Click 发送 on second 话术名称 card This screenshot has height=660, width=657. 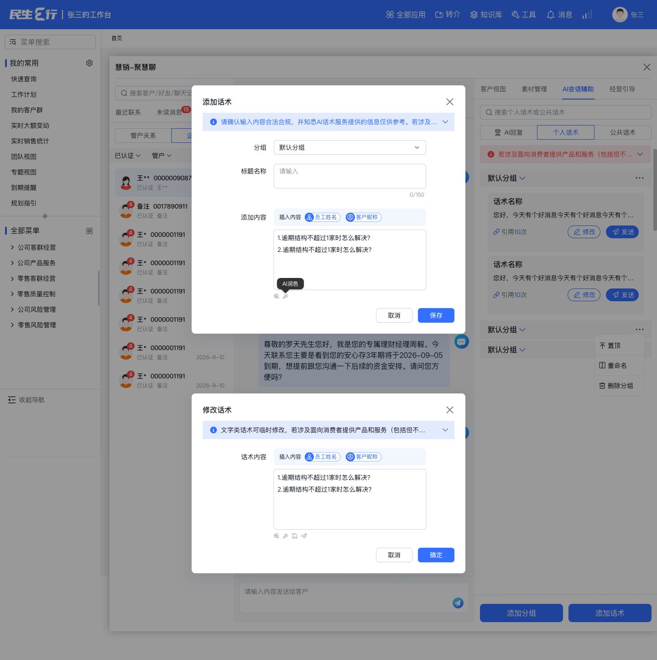click(622, 295)
